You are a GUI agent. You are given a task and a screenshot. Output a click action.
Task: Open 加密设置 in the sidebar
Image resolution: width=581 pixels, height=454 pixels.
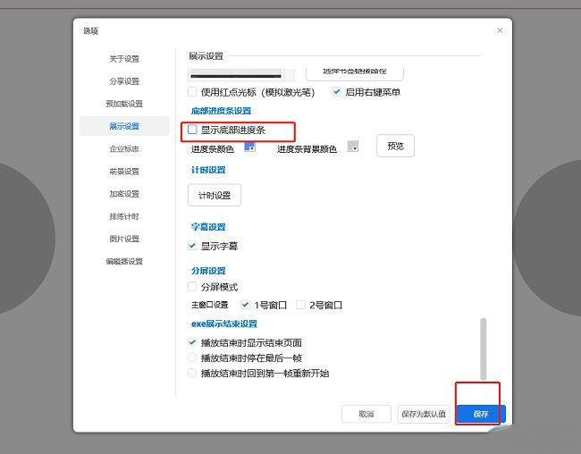[124, 194]
